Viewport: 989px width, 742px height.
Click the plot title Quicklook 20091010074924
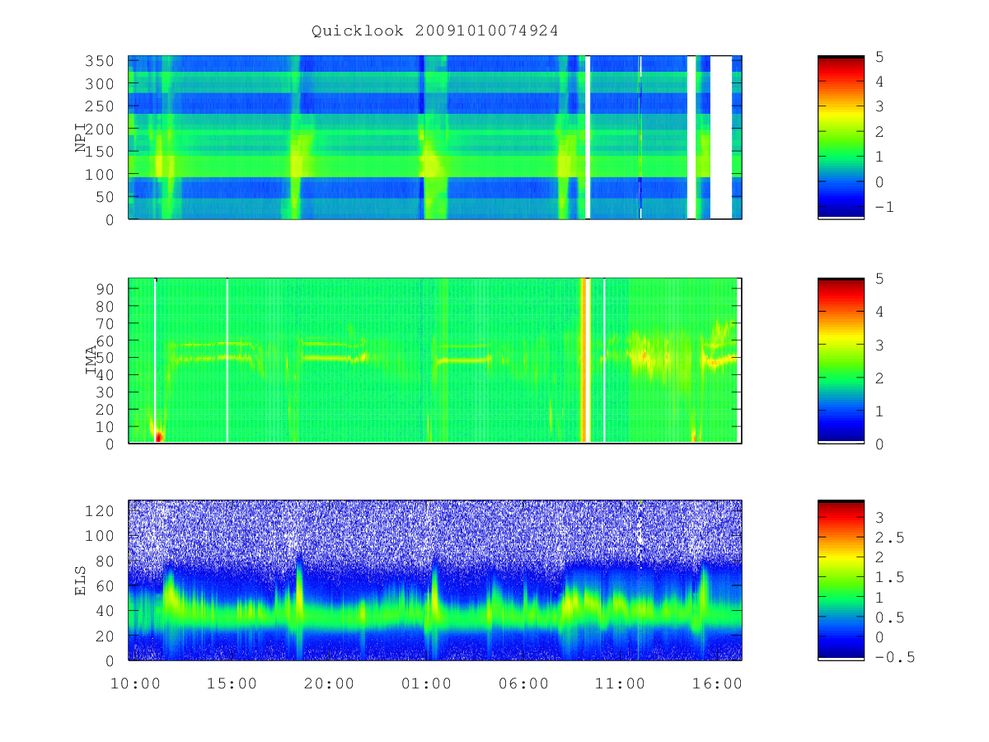coord(435,31)
